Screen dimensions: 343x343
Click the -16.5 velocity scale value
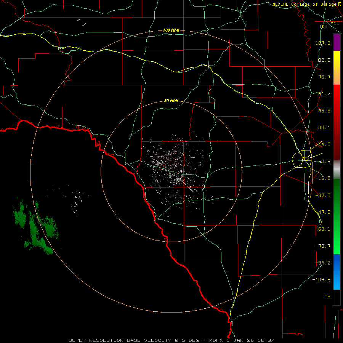pyautogui.click(x=323, y=178)
